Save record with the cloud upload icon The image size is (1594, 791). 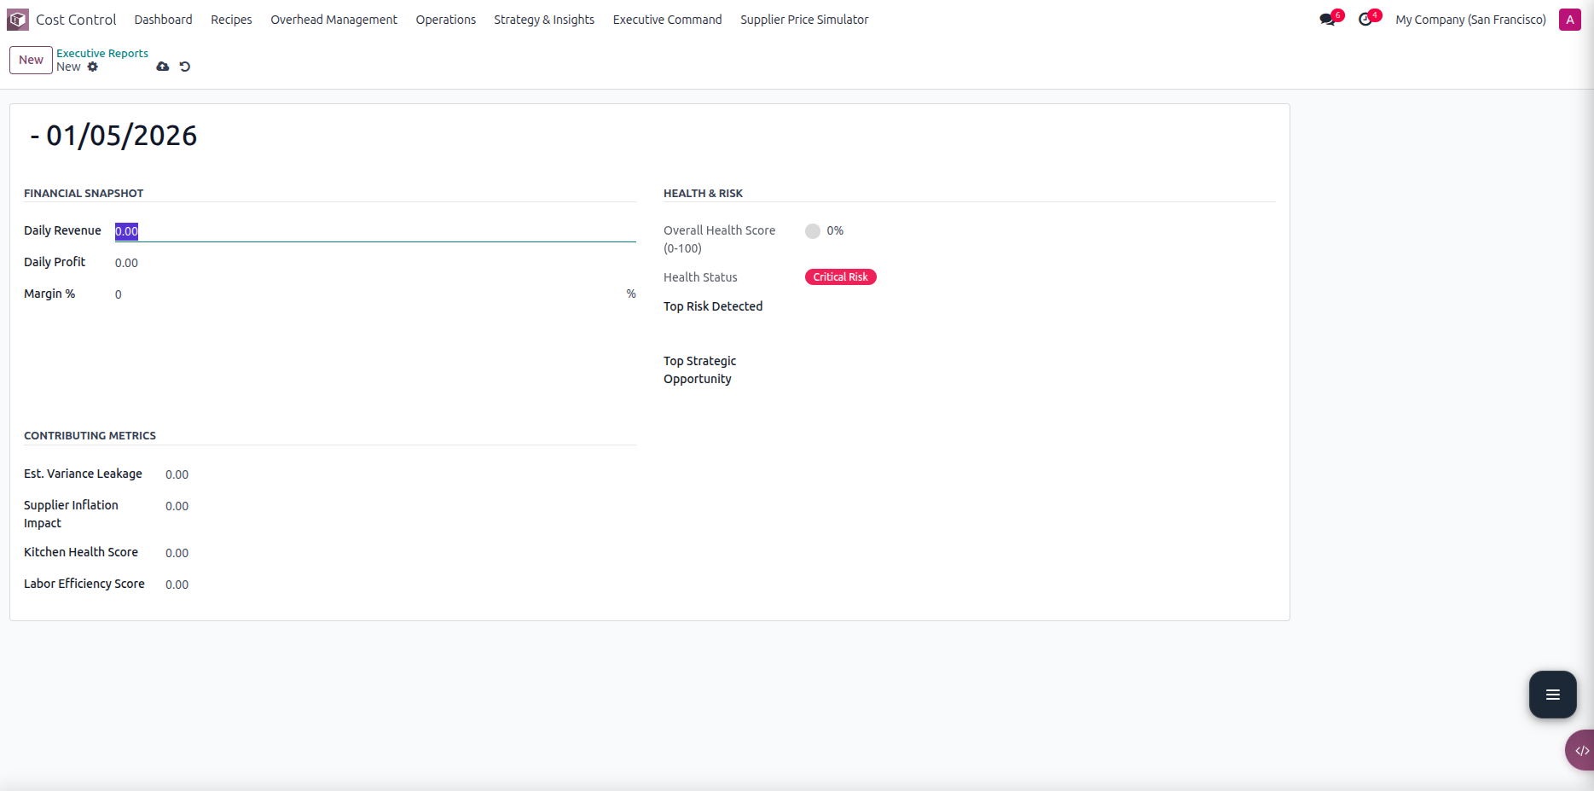coord(163,67)
